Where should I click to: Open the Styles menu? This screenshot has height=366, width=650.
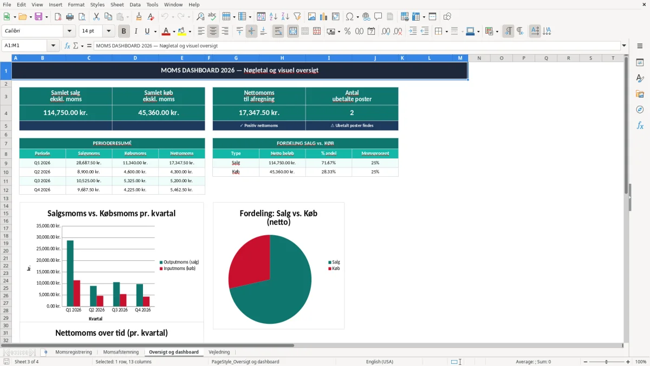point(97,4)
